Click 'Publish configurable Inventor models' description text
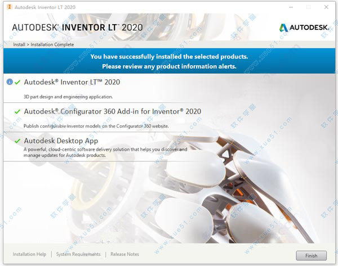338x266 pixels. [x=96, y=126]
